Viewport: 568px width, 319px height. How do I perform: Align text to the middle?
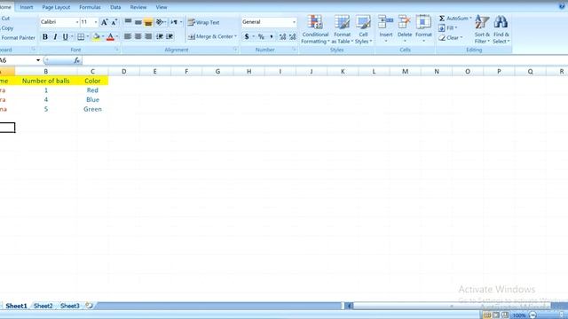[138, 22]
